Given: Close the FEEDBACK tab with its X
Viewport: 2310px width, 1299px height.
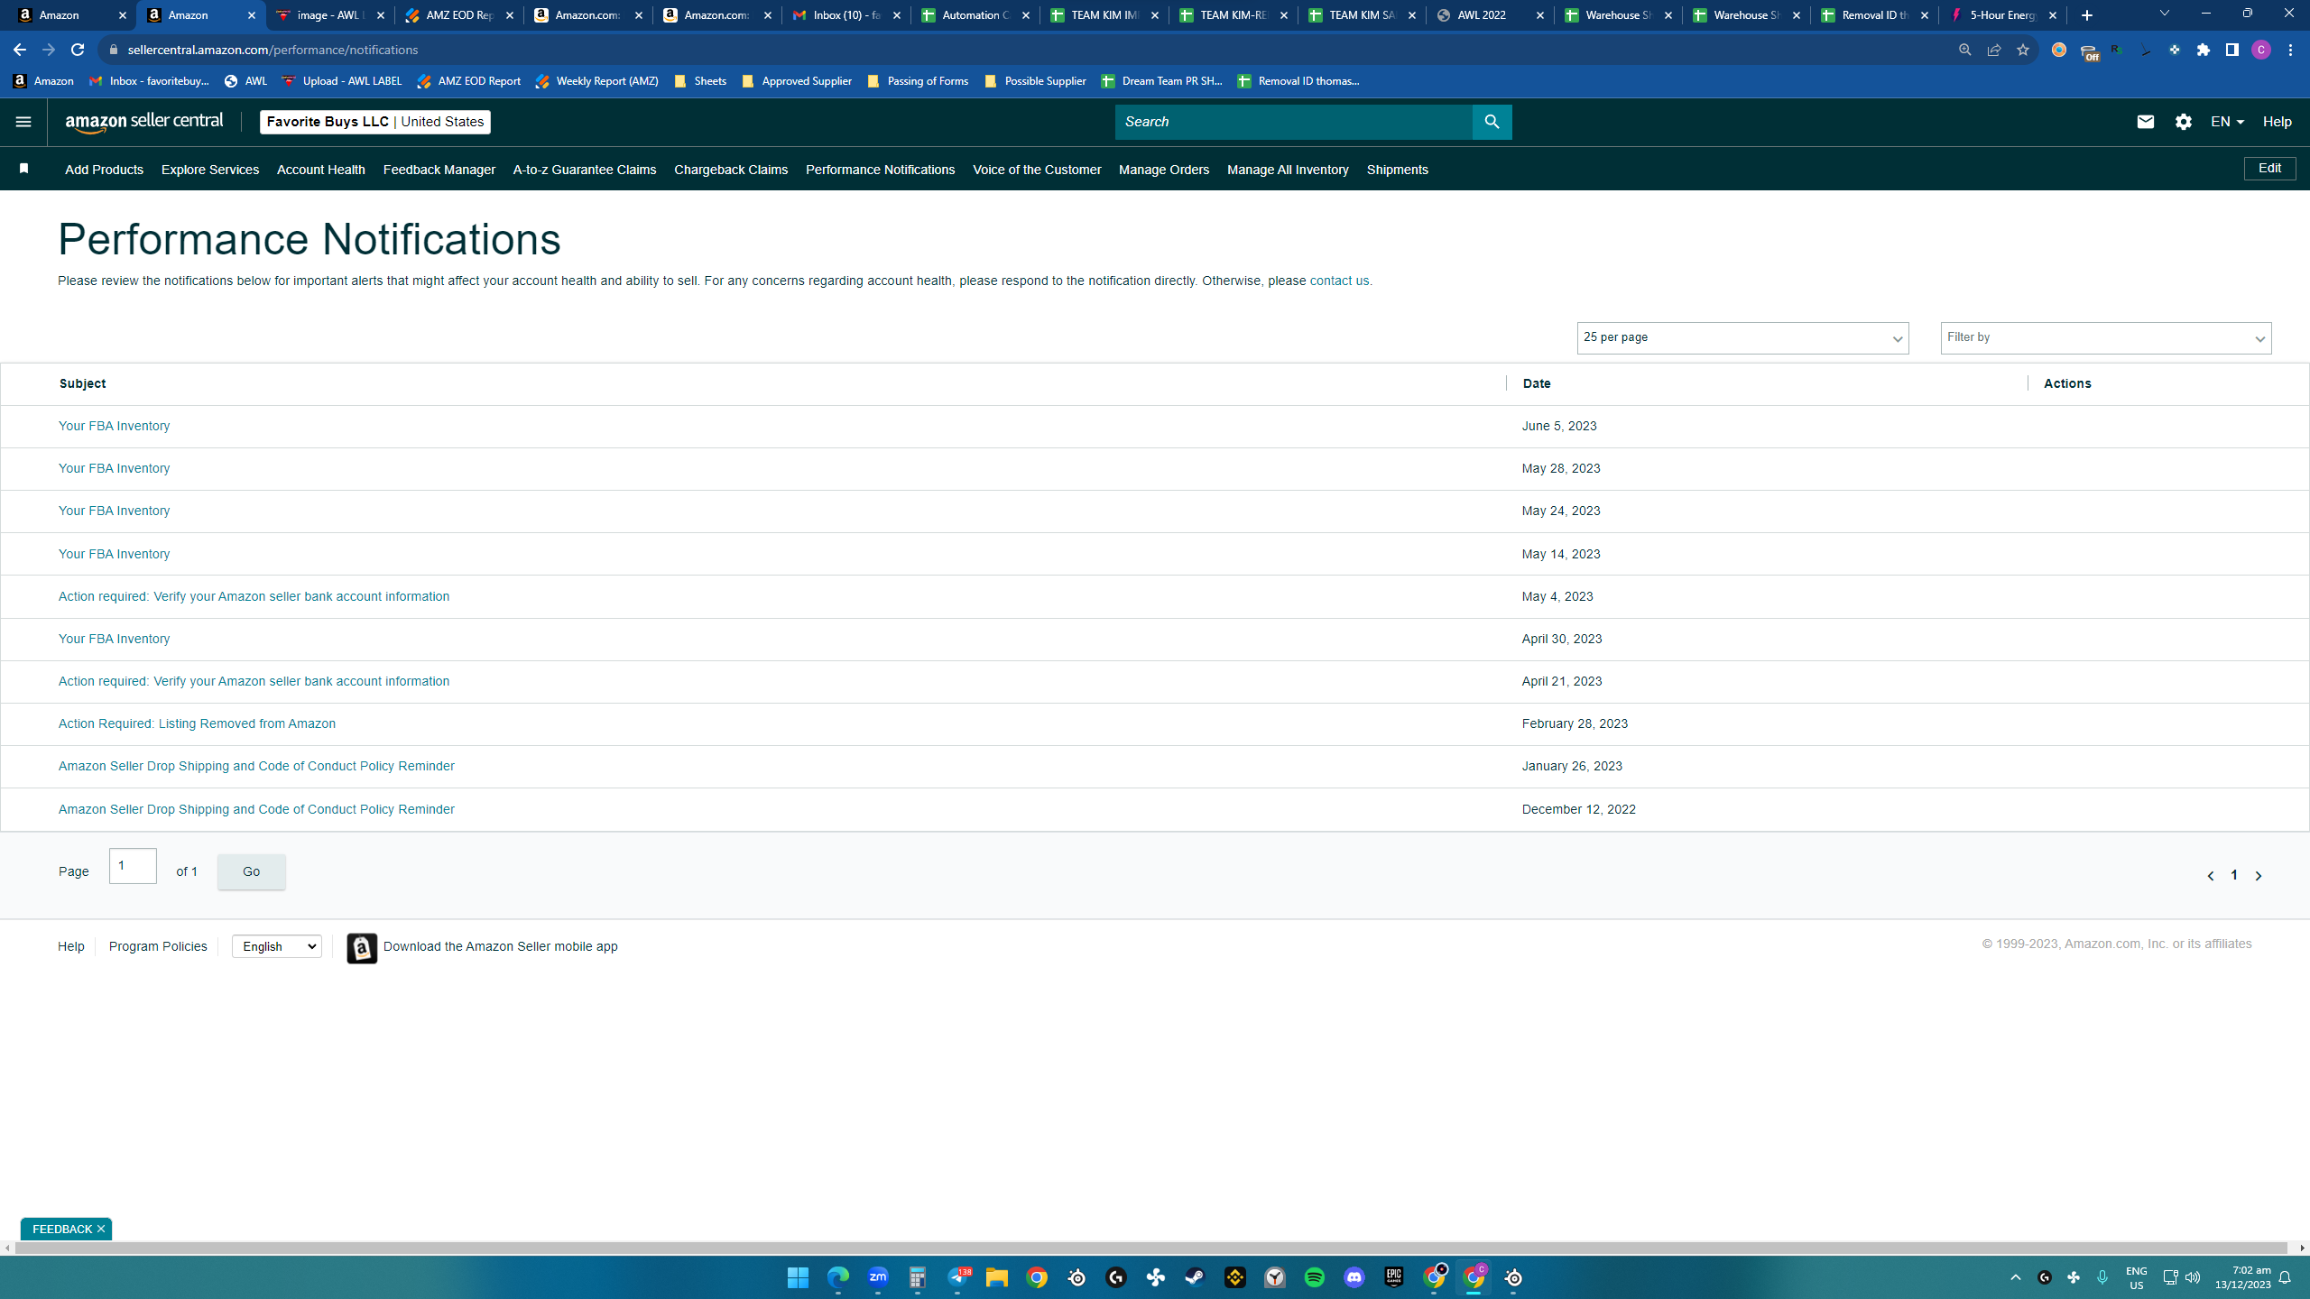Looking at the screenshot, I should (101, 1229).
